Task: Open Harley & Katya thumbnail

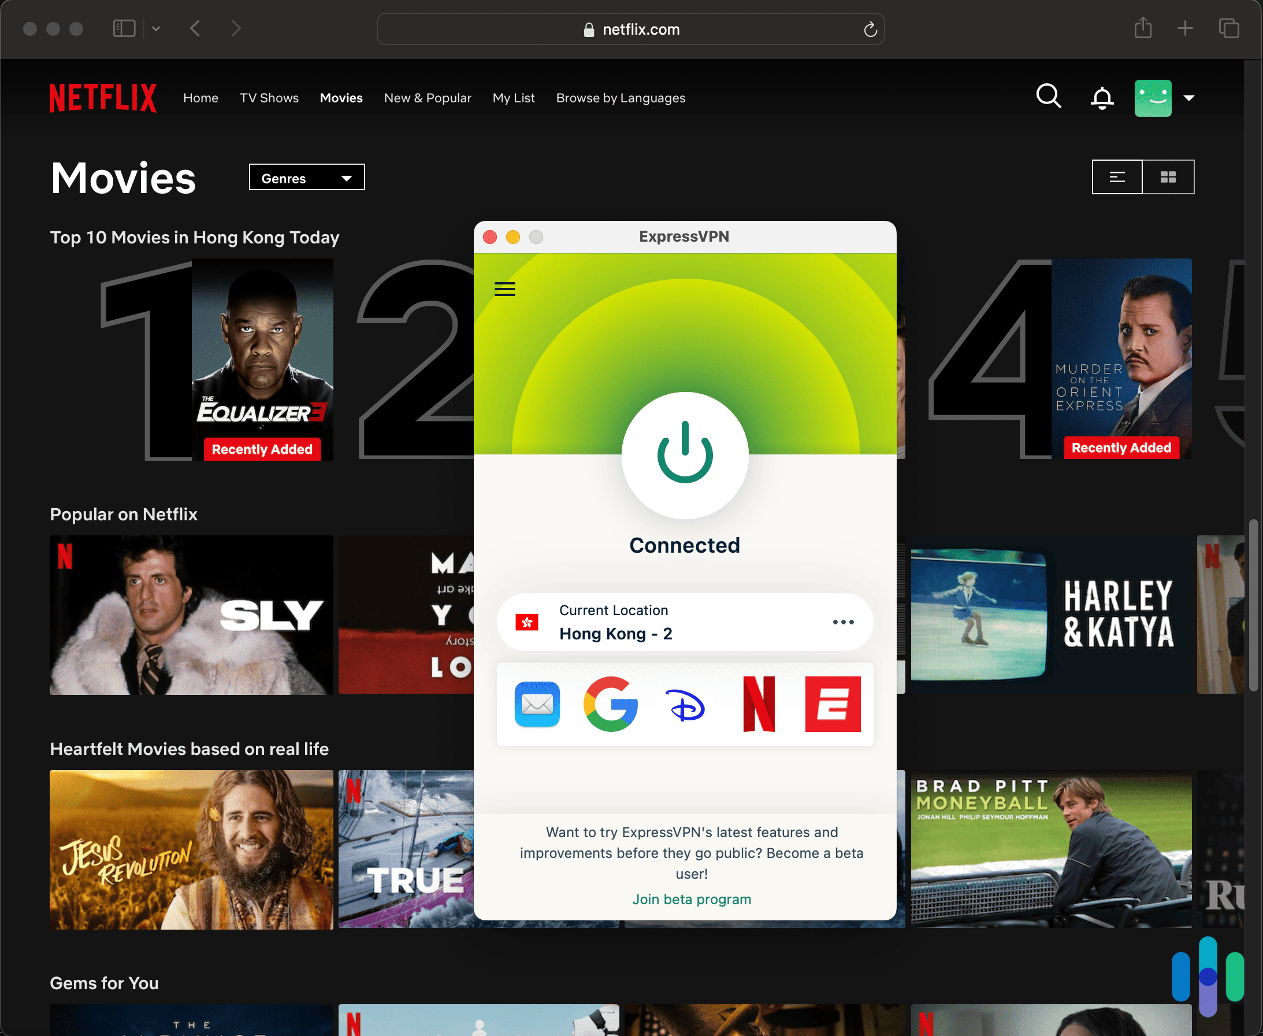Action: coord(1052,615)
